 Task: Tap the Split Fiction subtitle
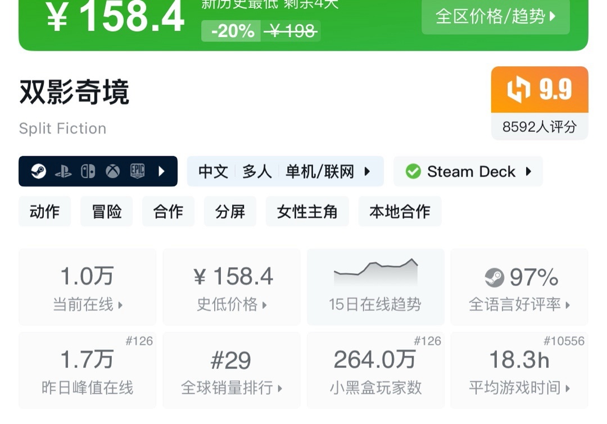pos(63,129)
